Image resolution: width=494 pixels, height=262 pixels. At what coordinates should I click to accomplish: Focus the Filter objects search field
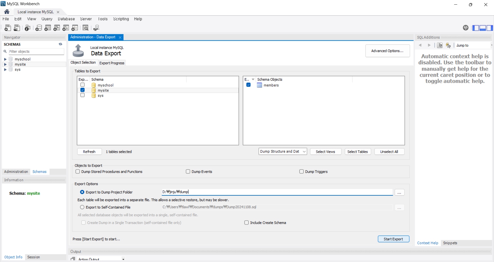(36, 52)
